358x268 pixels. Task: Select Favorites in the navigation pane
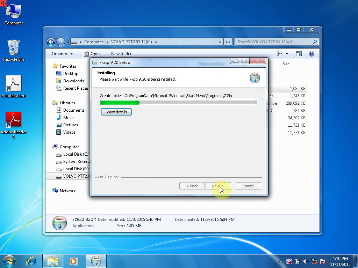pos(64,66)
